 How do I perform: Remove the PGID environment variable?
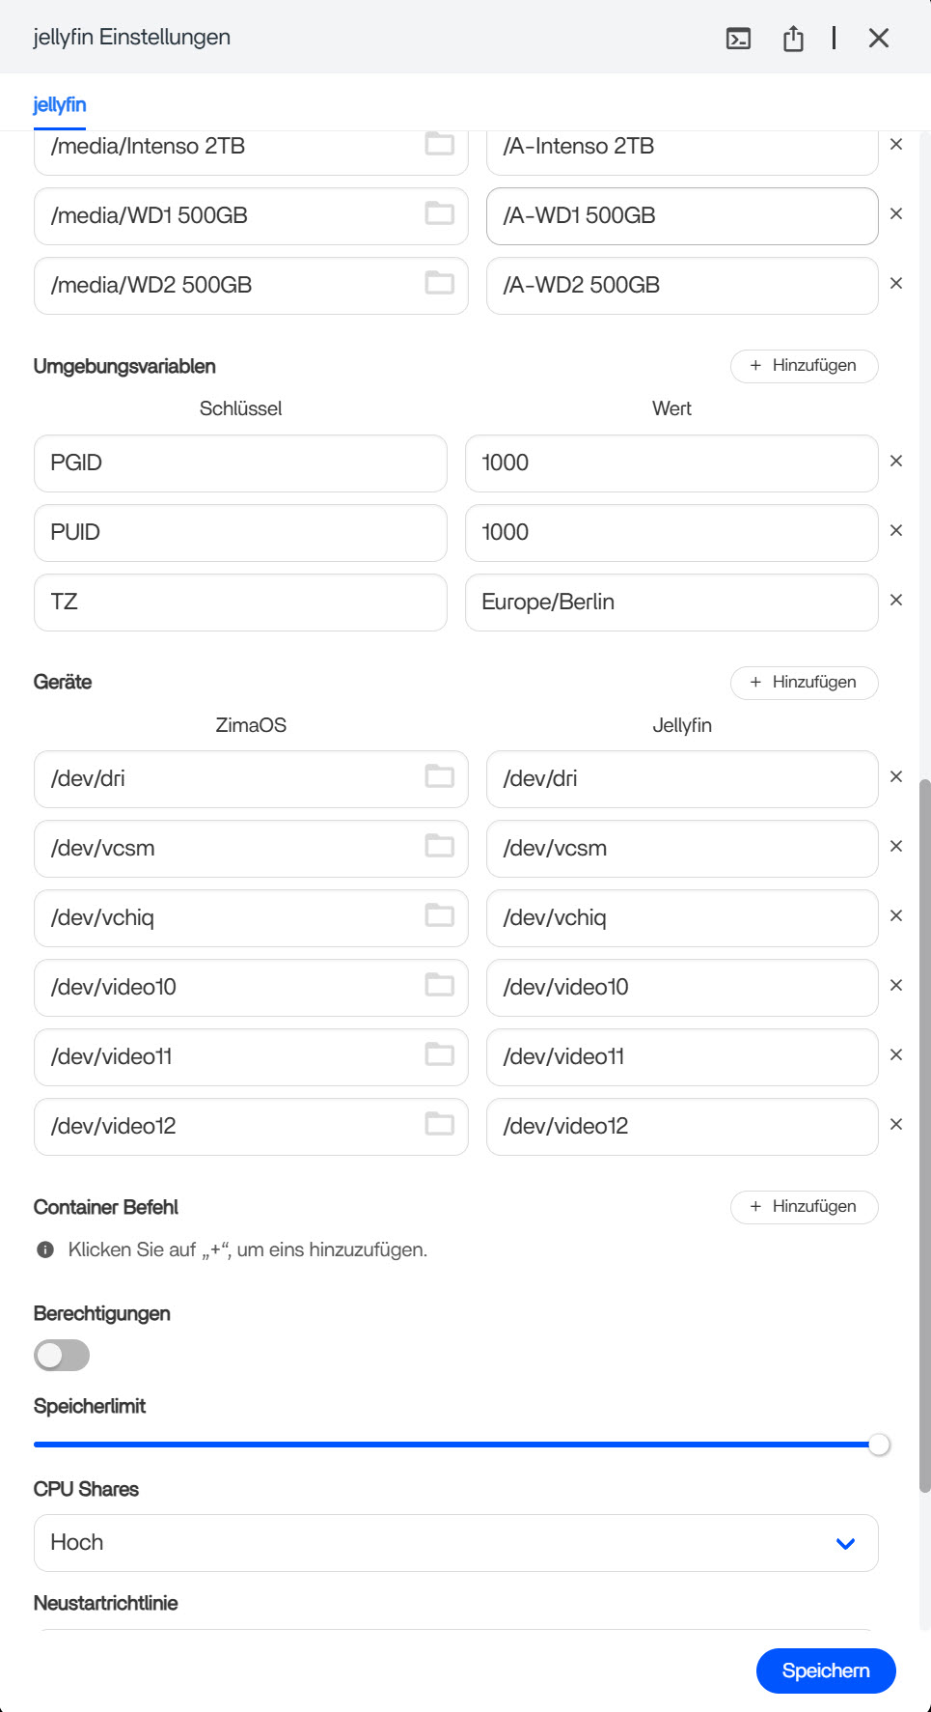[x=896, y=462]
